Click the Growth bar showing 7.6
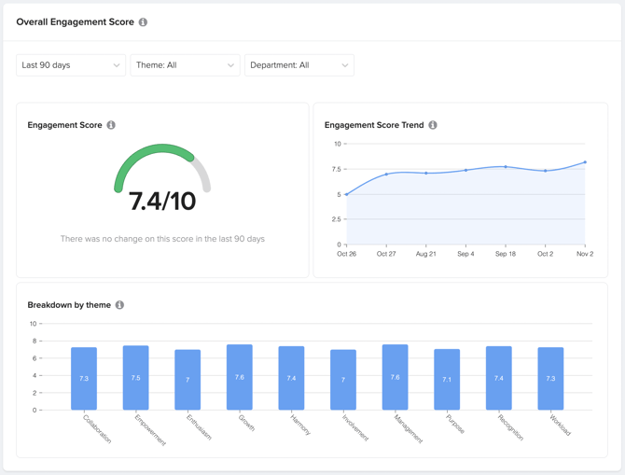The height and width of the screenshot is (475, 625). click(240, 378)
